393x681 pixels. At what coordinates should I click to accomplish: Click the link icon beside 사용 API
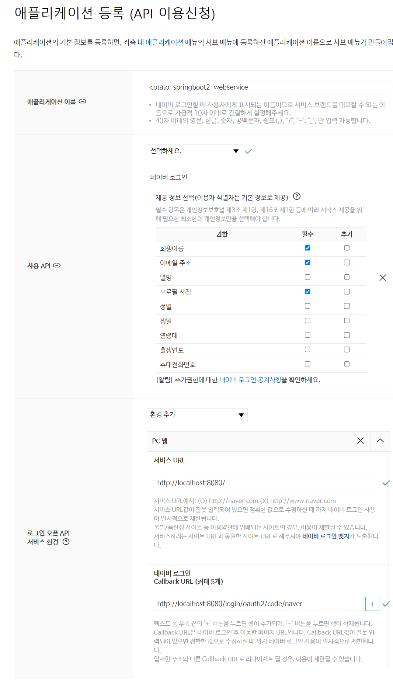tap(57, 265)
